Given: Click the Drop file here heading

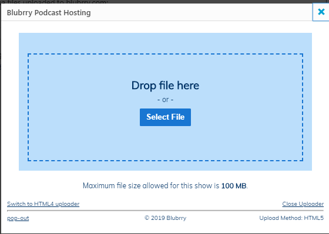Looking at the screenshot, I should 165,86.
